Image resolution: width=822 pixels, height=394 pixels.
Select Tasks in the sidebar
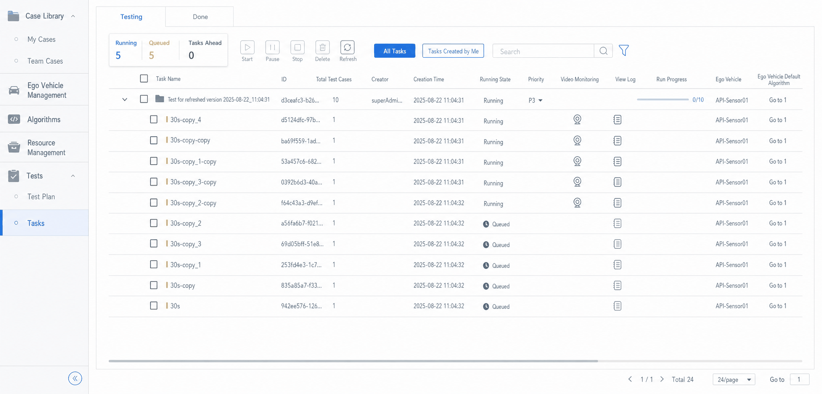click(44, 223)
